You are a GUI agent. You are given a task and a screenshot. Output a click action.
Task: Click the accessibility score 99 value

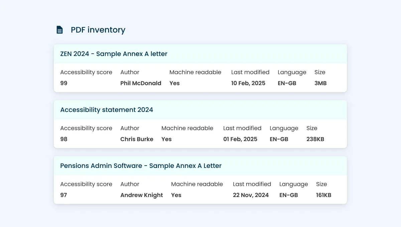pyautogui.click(x=64, y=83)
